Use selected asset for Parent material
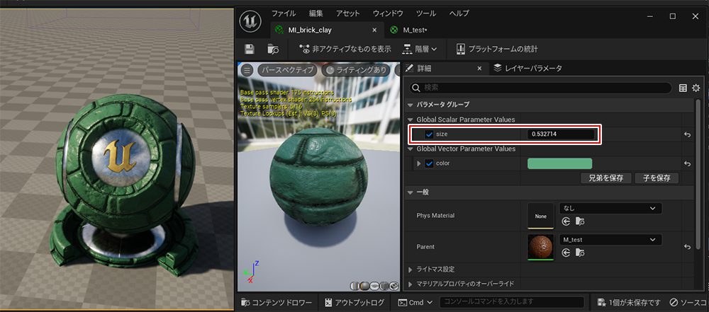This screenshot has width=709, height=312. [565, 253]
